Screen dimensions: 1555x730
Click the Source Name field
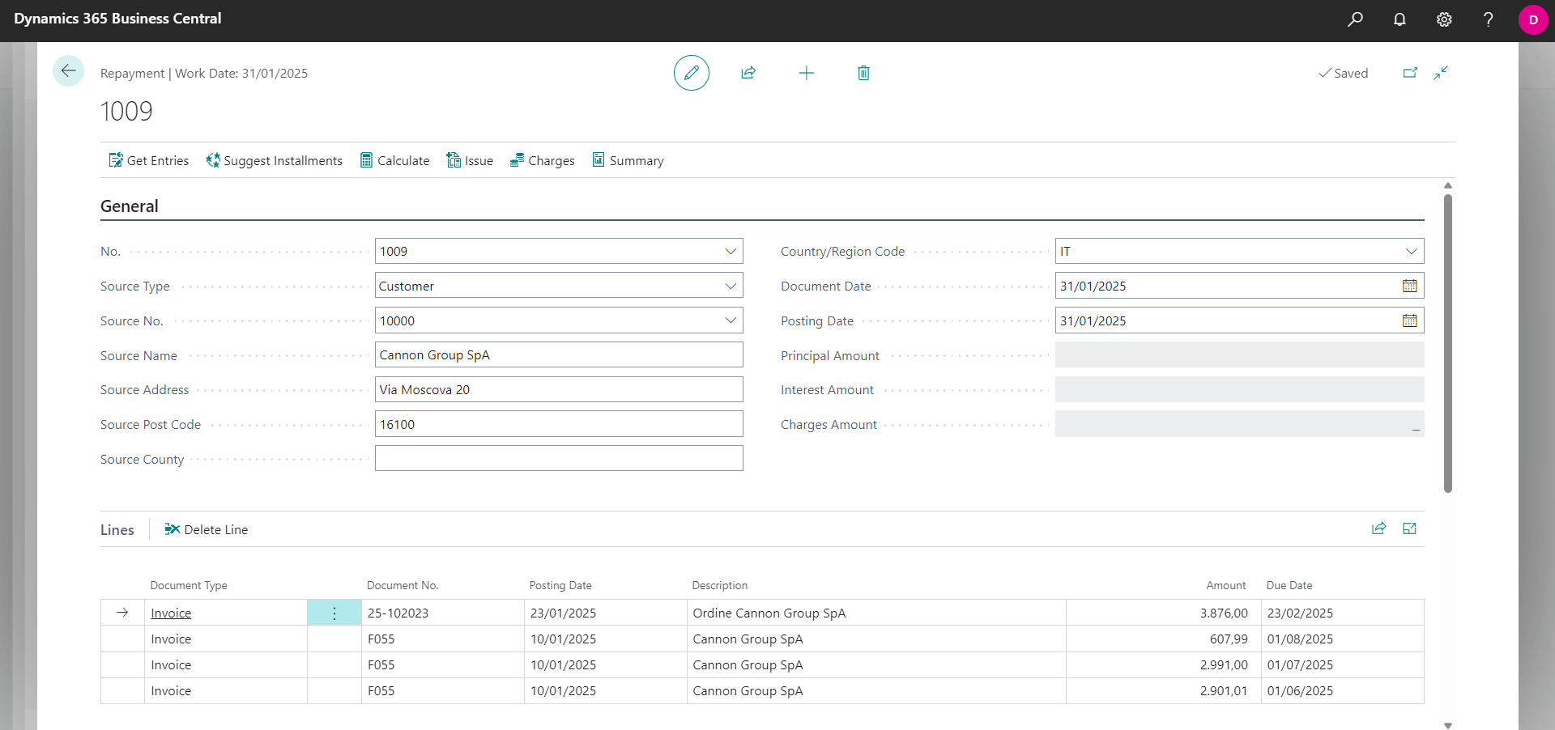click(559, 354)
